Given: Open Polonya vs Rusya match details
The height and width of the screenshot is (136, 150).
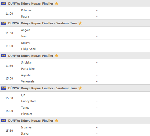Looking at the screenshot, I should (x=75, y=13).
